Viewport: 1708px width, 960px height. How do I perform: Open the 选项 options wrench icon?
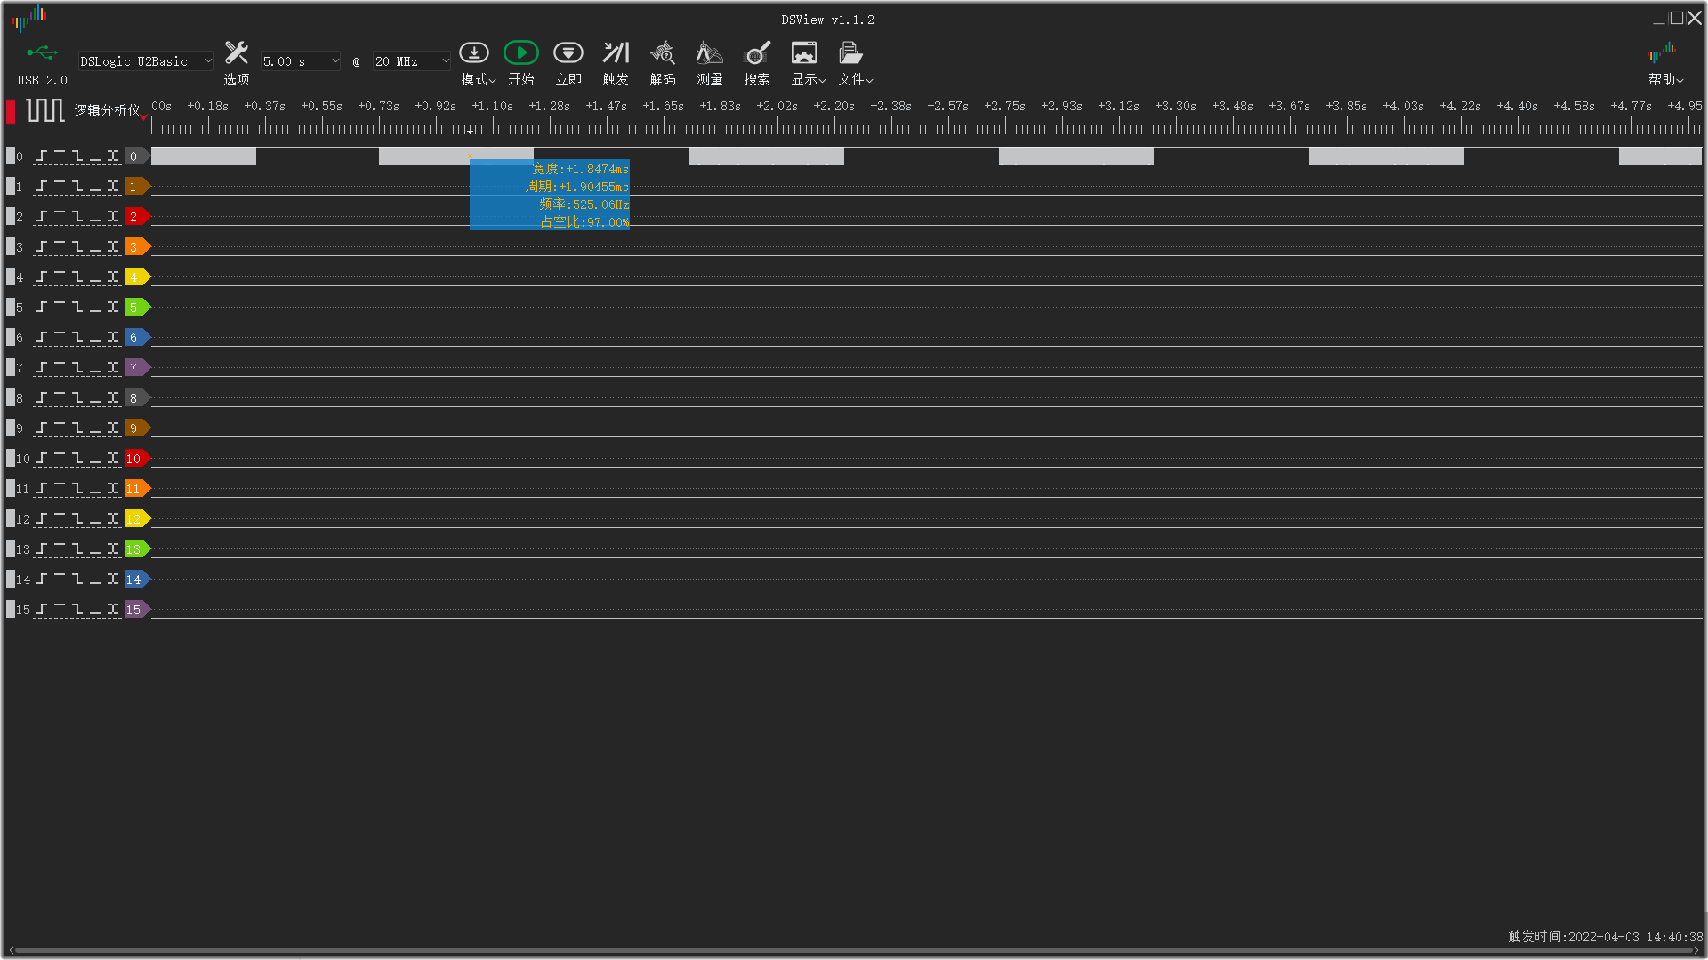[x=236, y=54]
